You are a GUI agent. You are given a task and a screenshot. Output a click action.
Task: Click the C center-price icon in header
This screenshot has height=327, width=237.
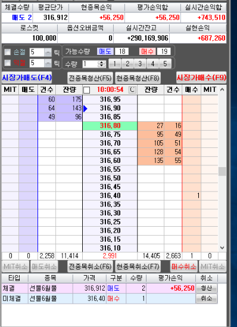(x=132, y=90)
